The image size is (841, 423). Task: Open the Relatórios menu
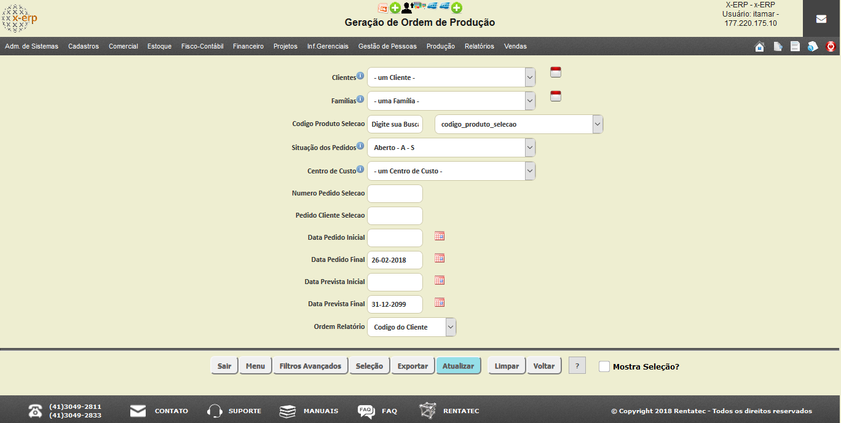[480, 46]
